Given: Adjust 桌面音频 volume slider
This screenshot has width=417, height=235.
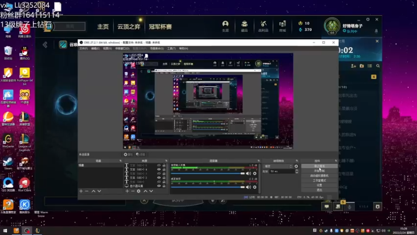Looking at the screenshot, I should 207,187.
